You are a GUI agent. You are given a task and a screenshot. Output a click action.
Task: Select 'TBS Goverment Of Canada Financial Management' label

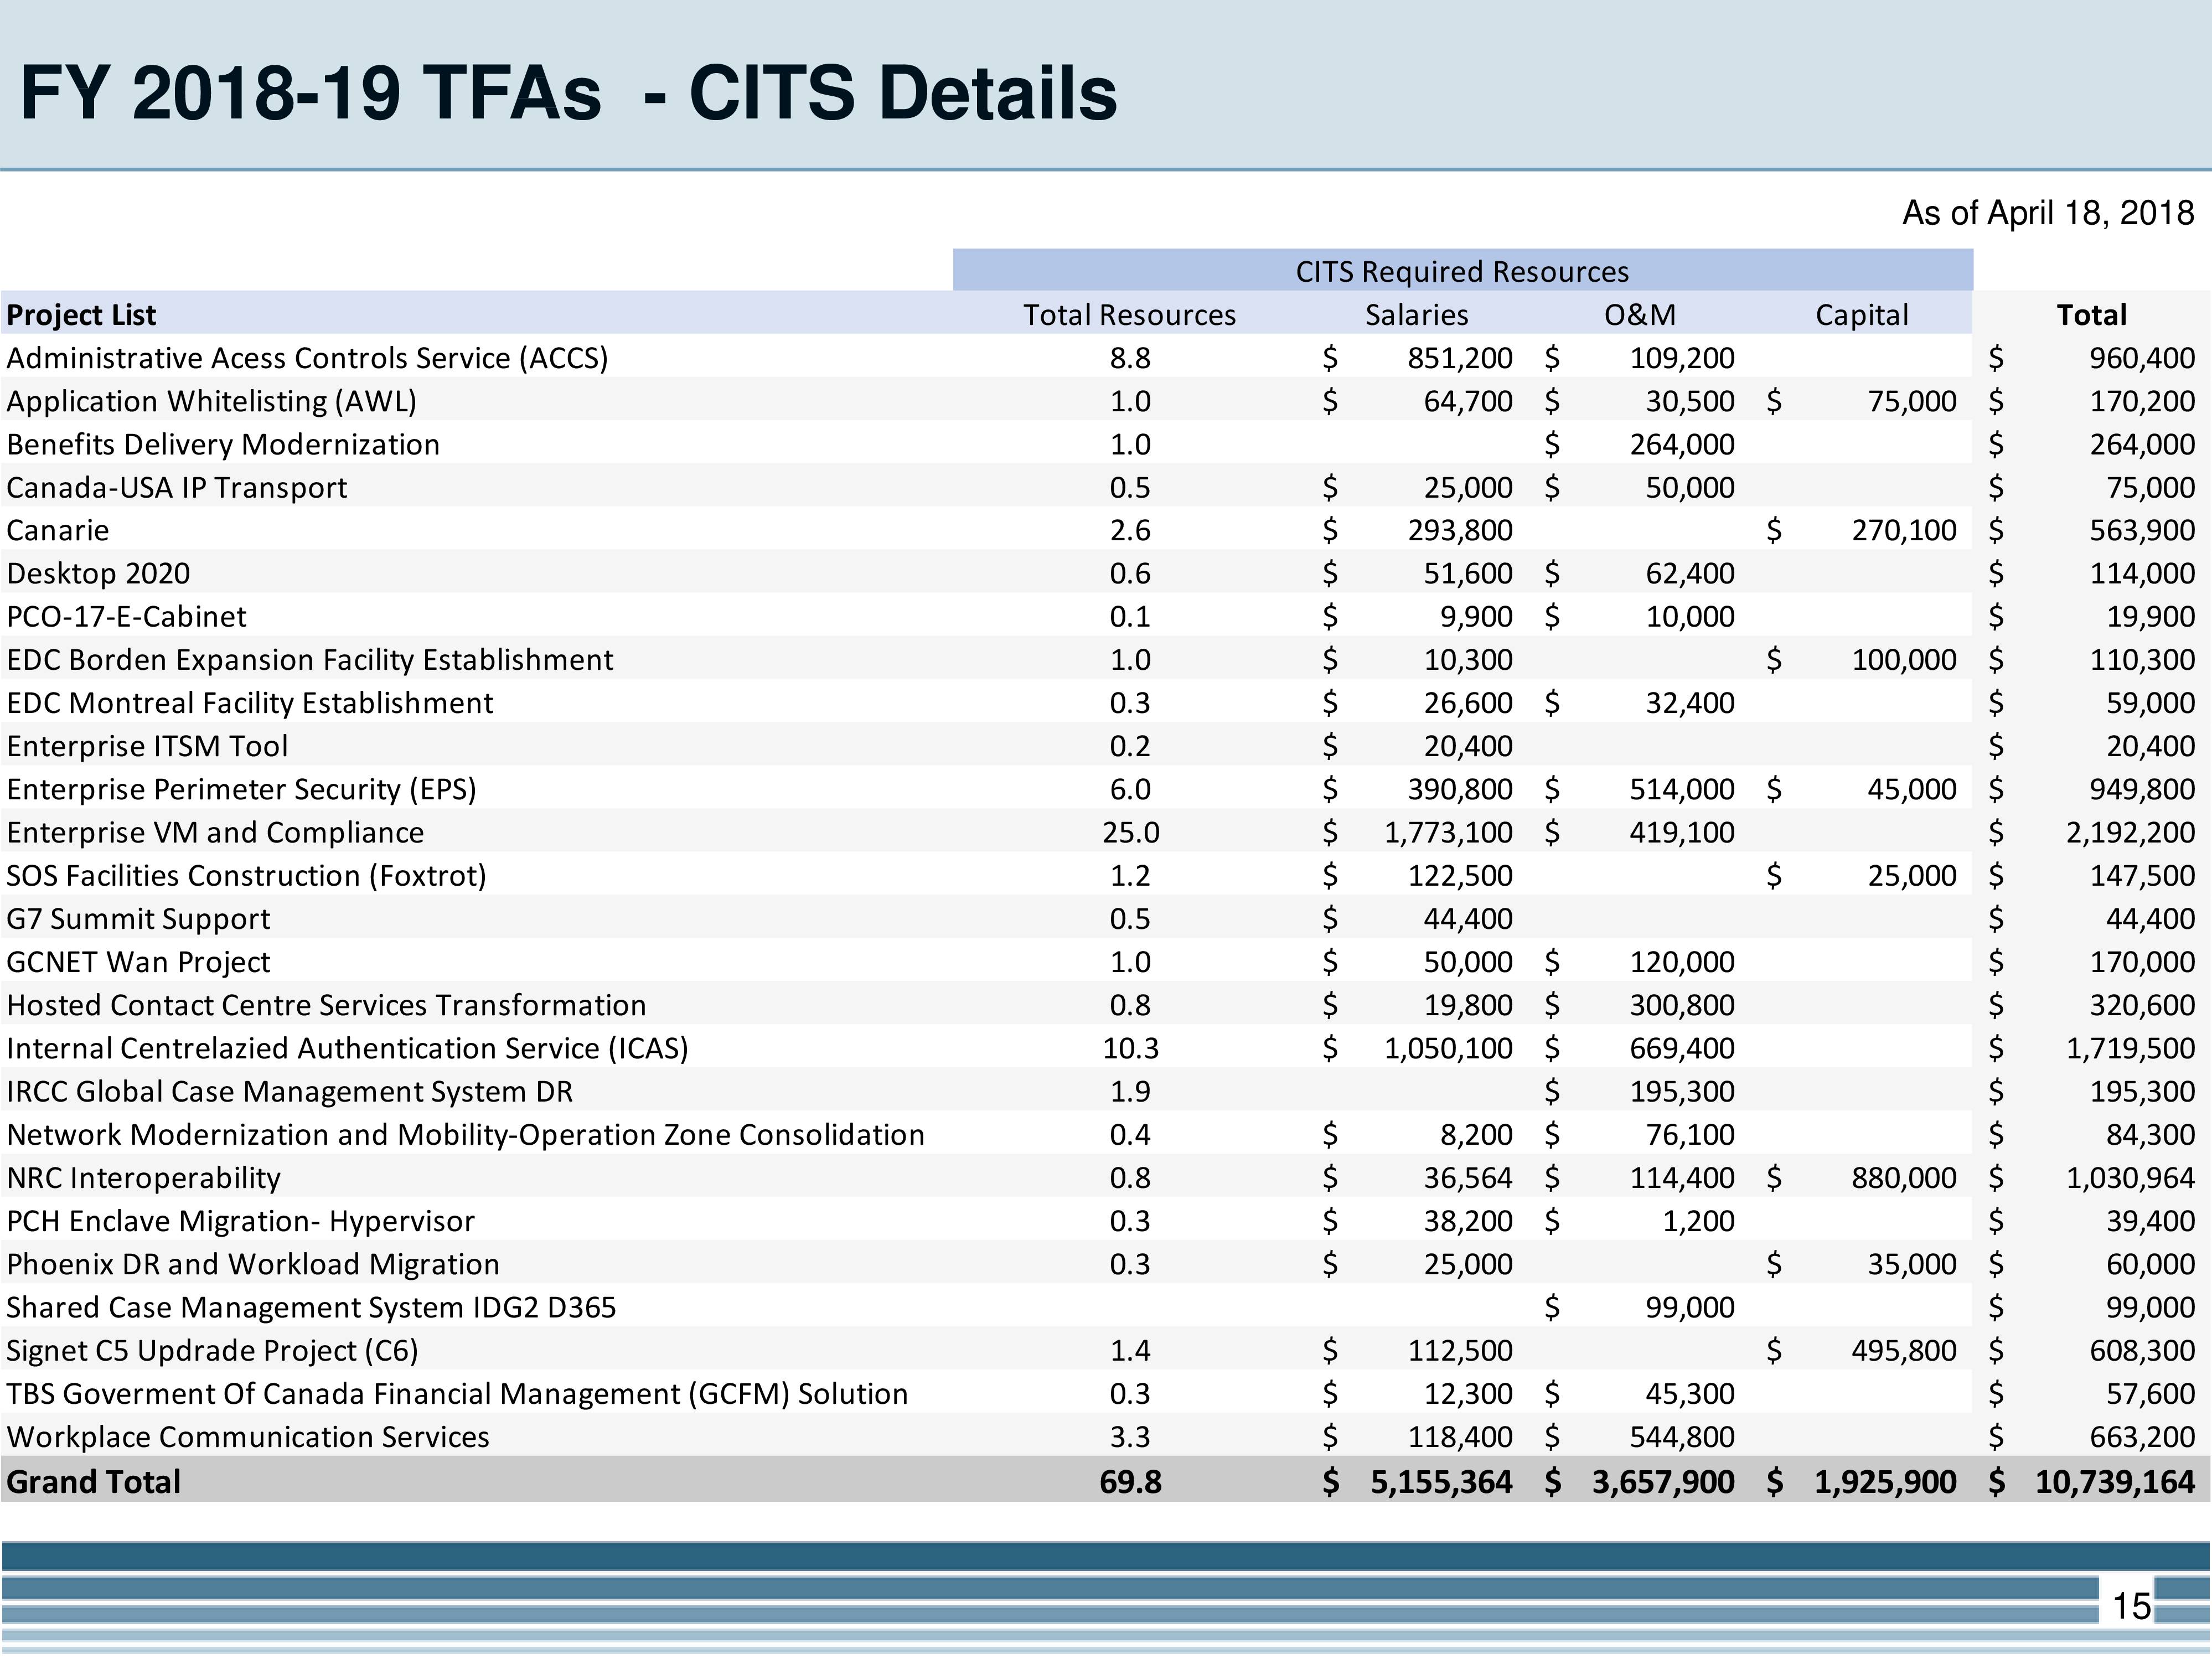pyautogui.click(x=457, y=1393)
